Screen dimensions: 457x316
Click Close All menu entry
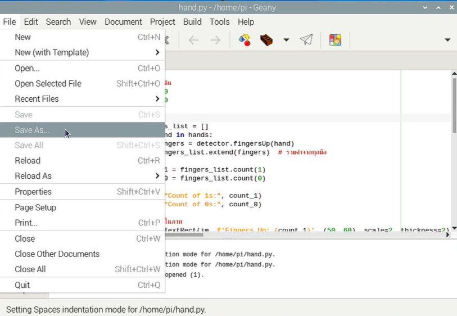(30, 269)
